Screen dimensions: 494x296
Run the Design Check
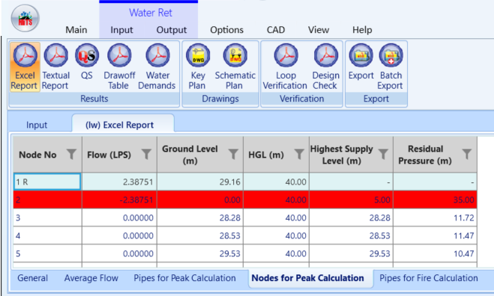click(325, 67)
